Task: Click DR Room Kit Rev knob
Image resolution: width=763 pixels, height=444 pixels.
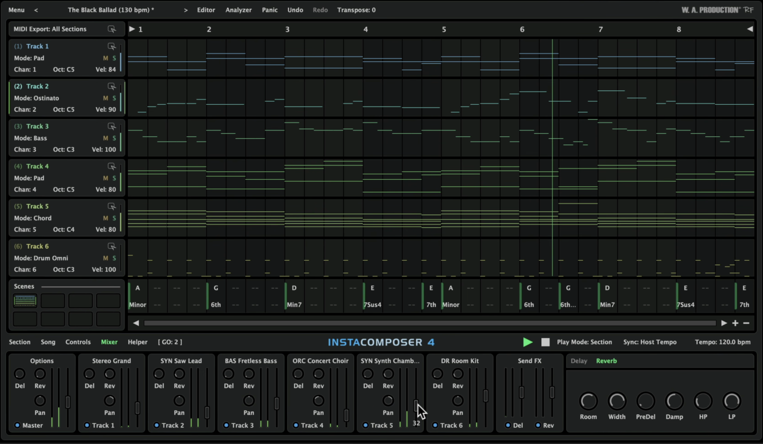Action: pyautogui.click(x=458, y=374)
